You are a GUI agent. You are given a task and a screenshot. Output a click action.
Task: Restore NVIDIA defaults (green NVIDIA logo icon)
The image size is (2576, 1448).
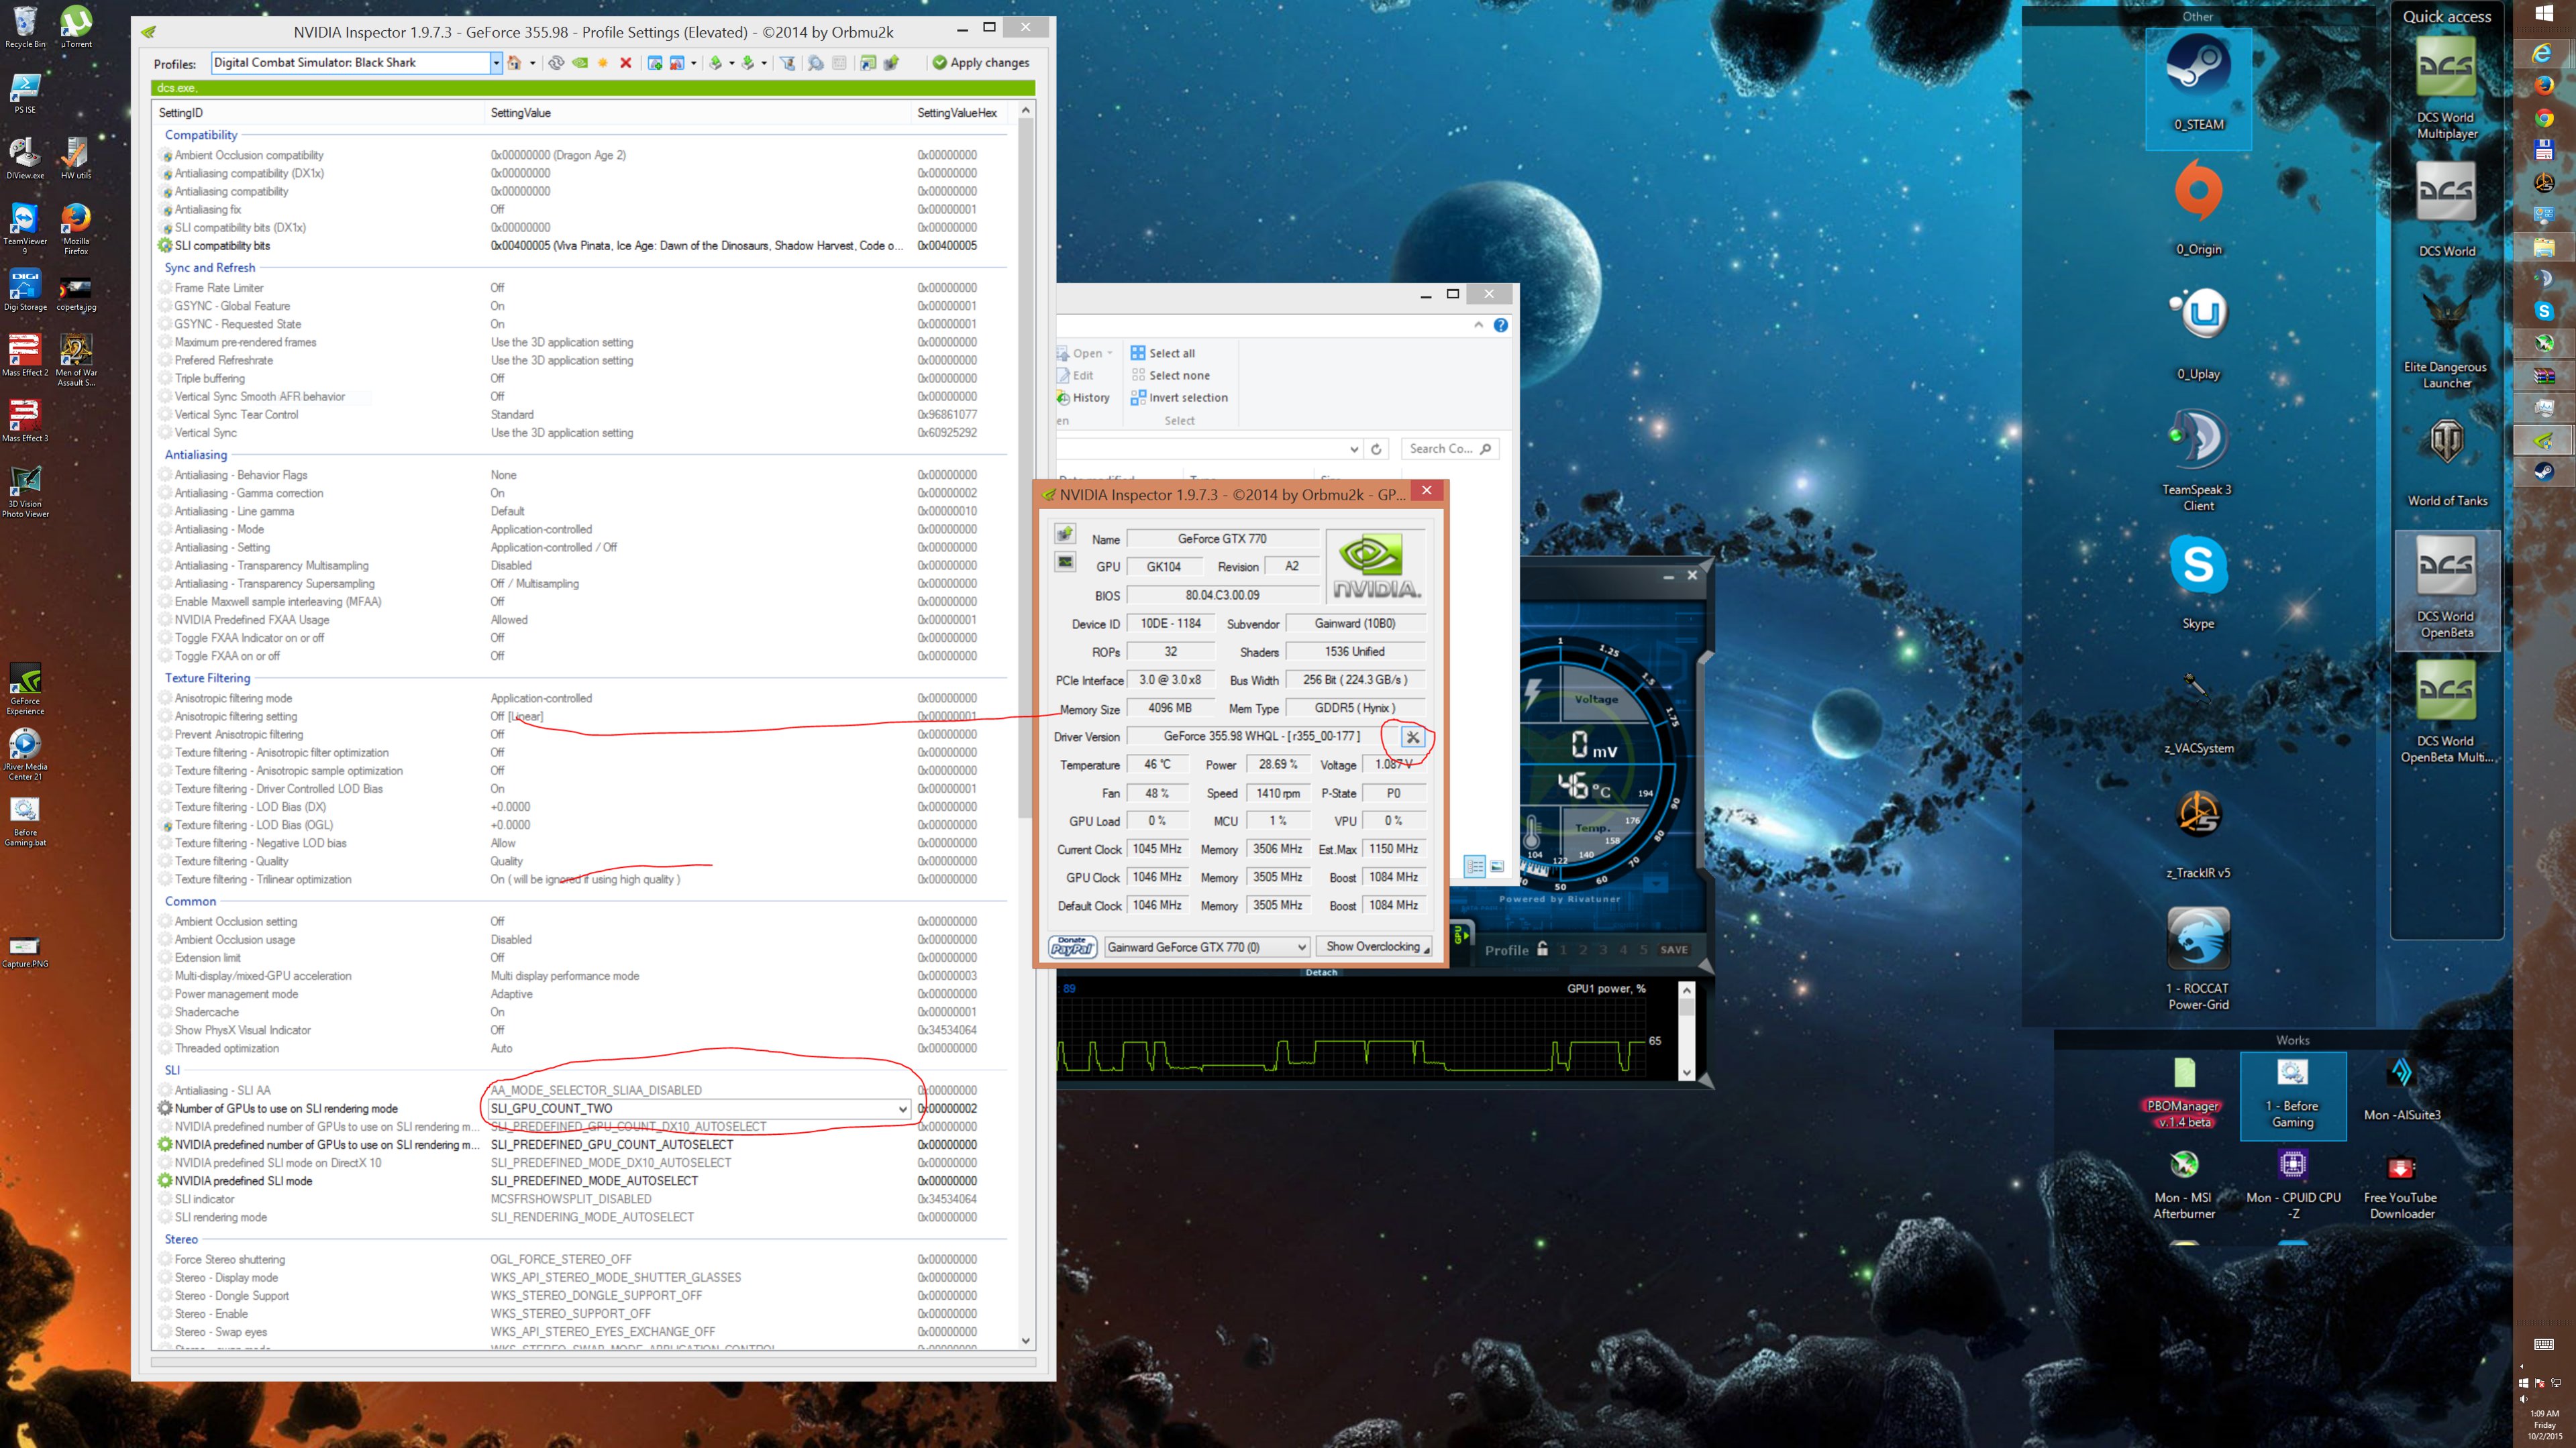click(x=580, y=63)
